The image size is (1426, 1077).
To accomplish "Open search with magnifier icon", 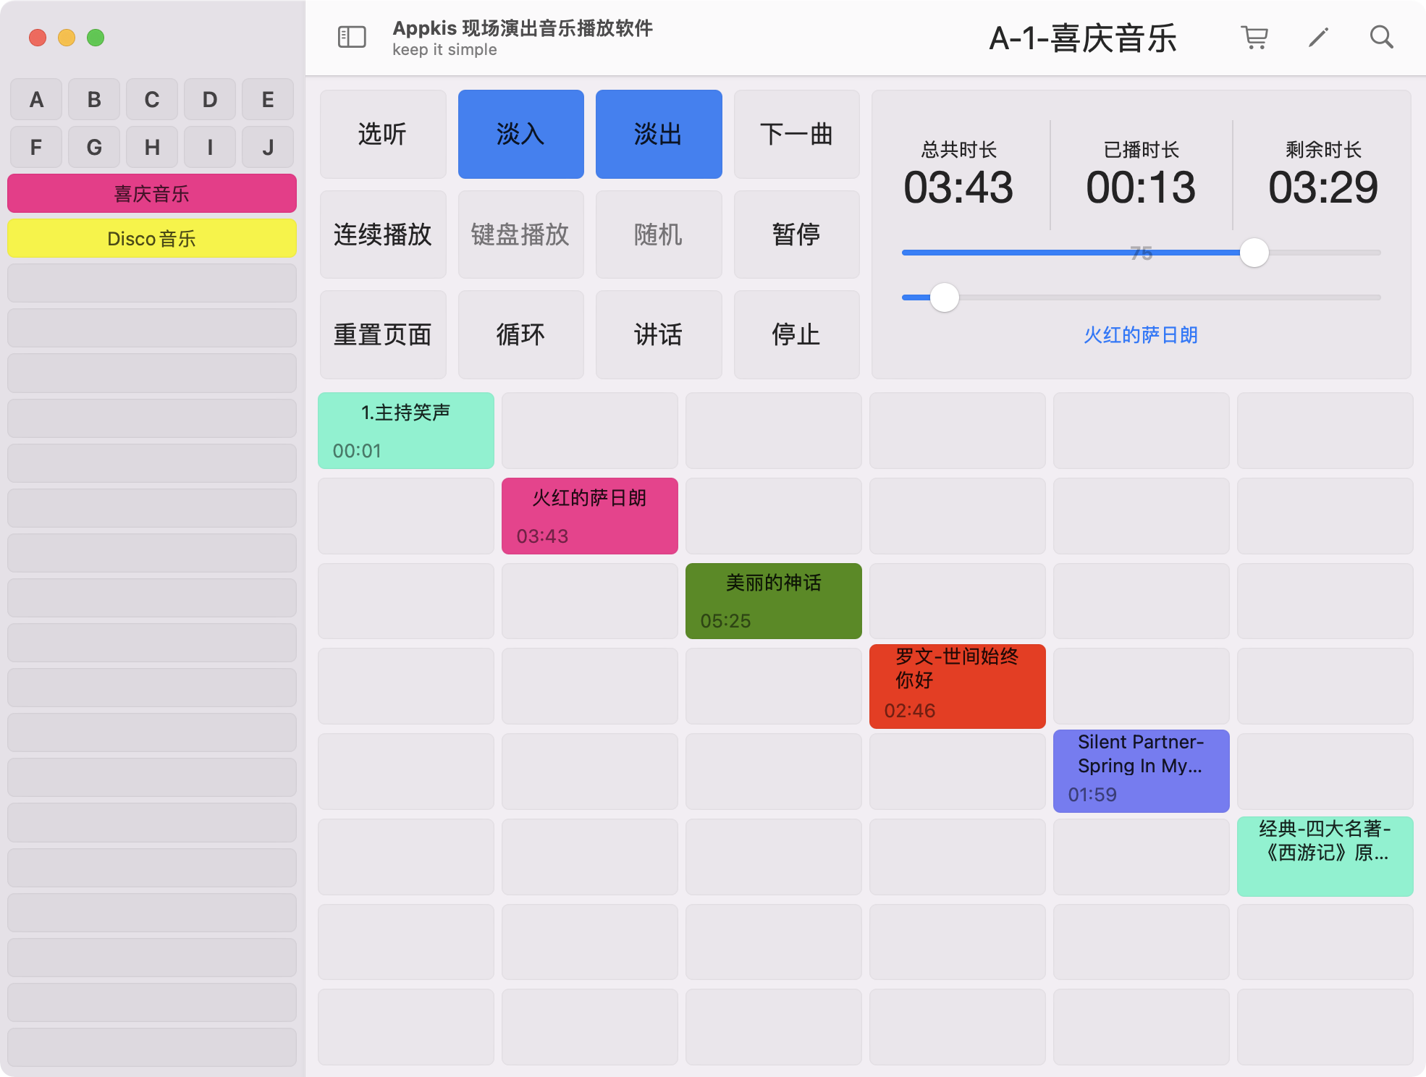I will point(1381,37).
